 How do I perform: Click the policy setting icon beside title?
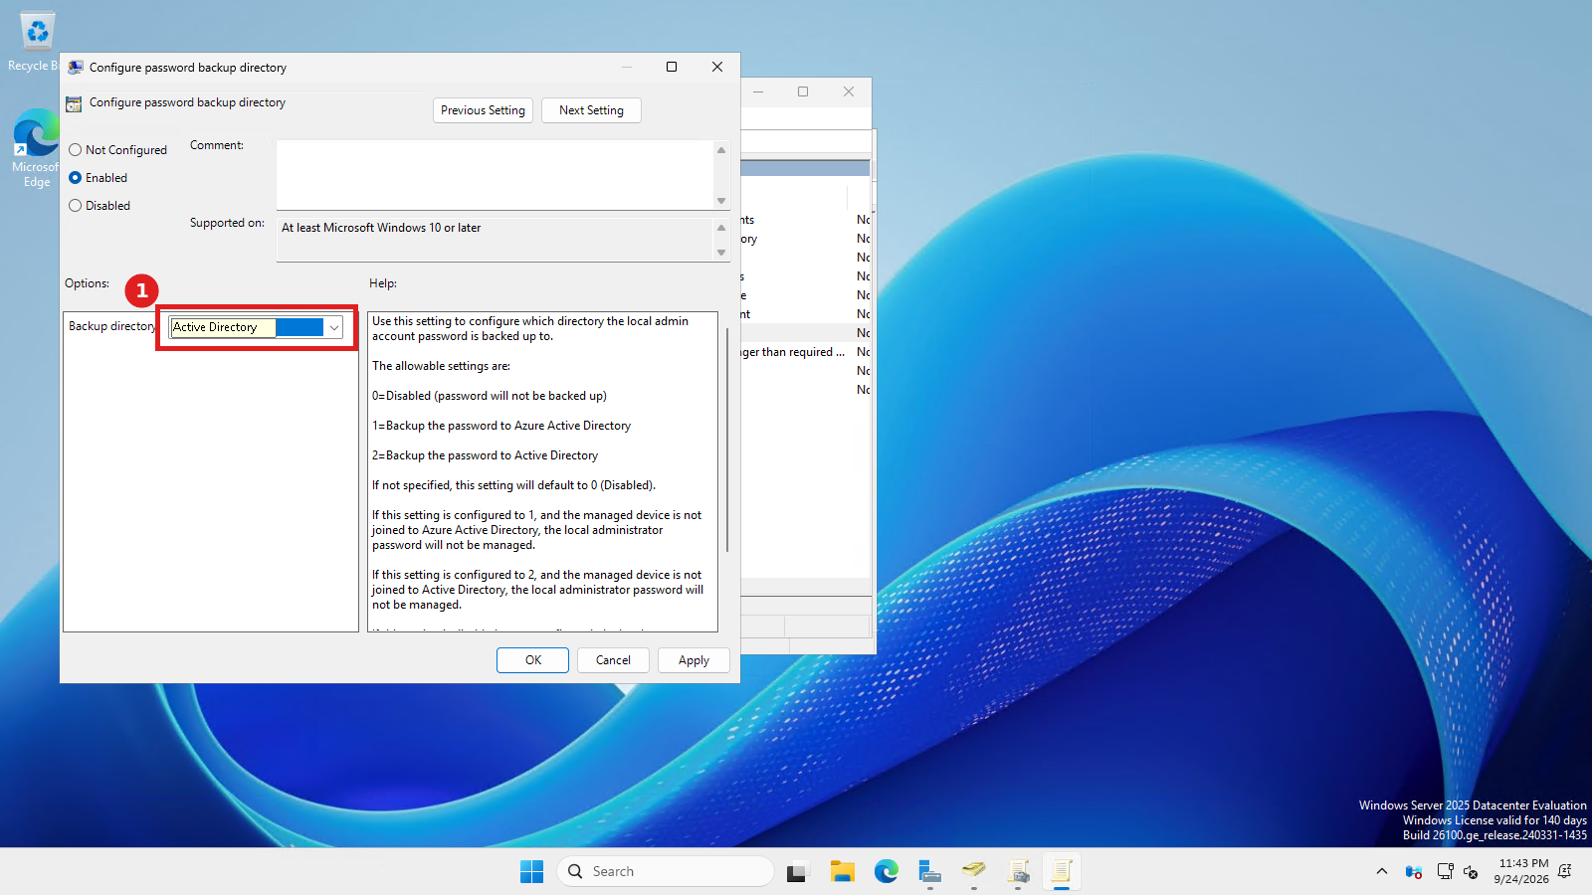(x=74, y=104)
